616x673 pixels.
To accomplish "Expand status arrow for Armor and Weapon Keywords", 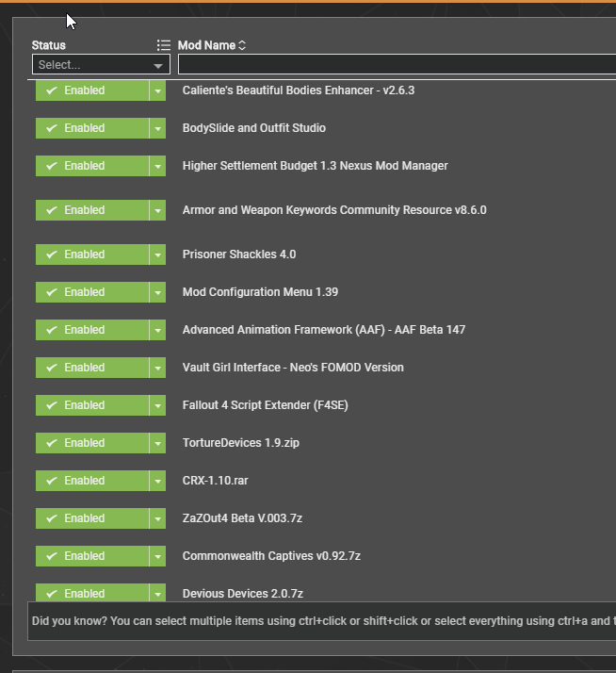I will (157, 210).
